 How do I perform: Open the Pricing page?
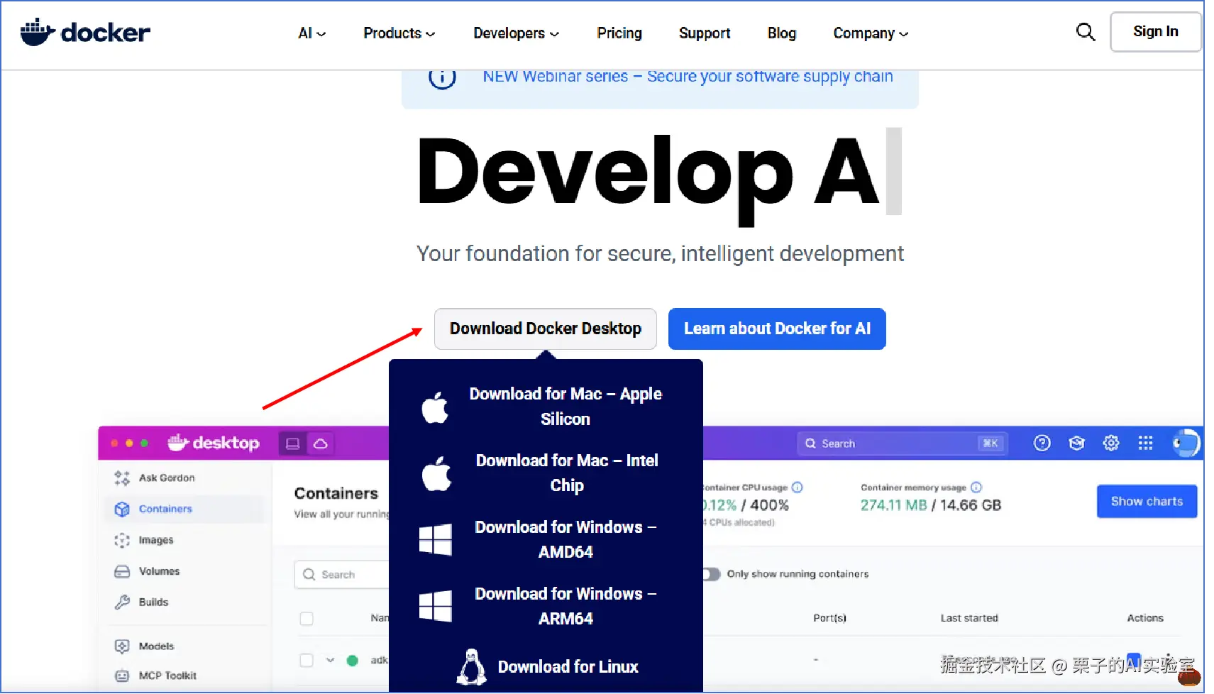point(619,33)
